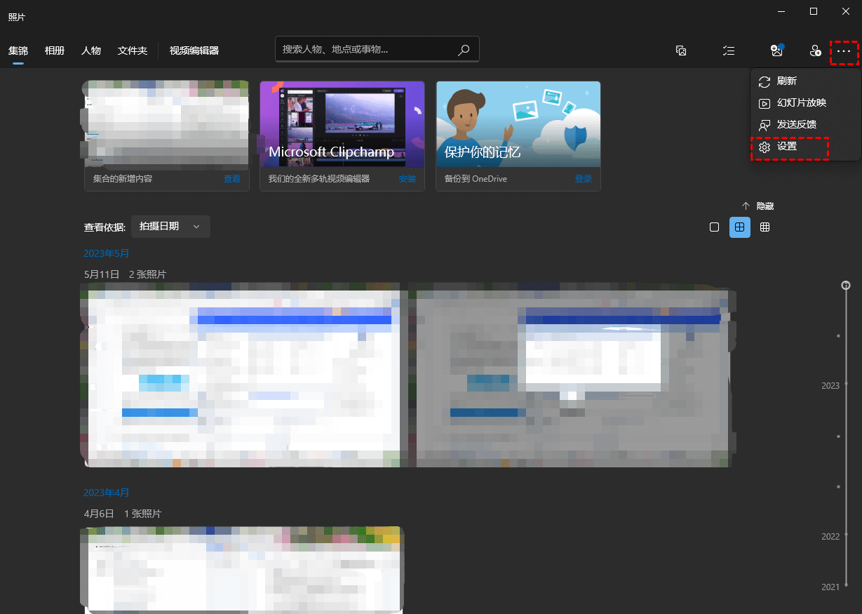Screen dimensions: 862x614
Task: Open the first May 11 photo
Action: [245, 375]
